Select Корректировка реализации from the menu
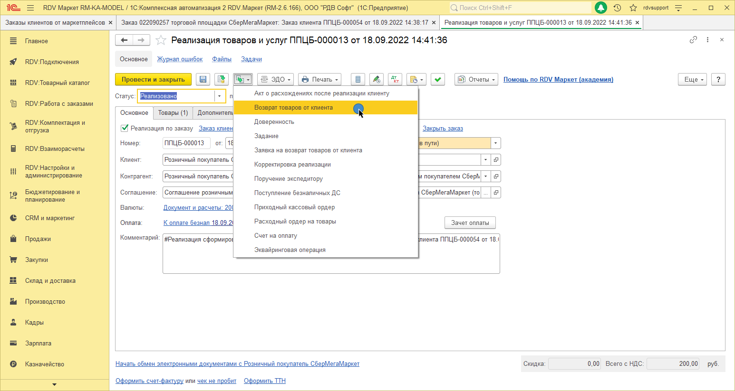Screen dimensions: 735x391 (x=292, y=165)
